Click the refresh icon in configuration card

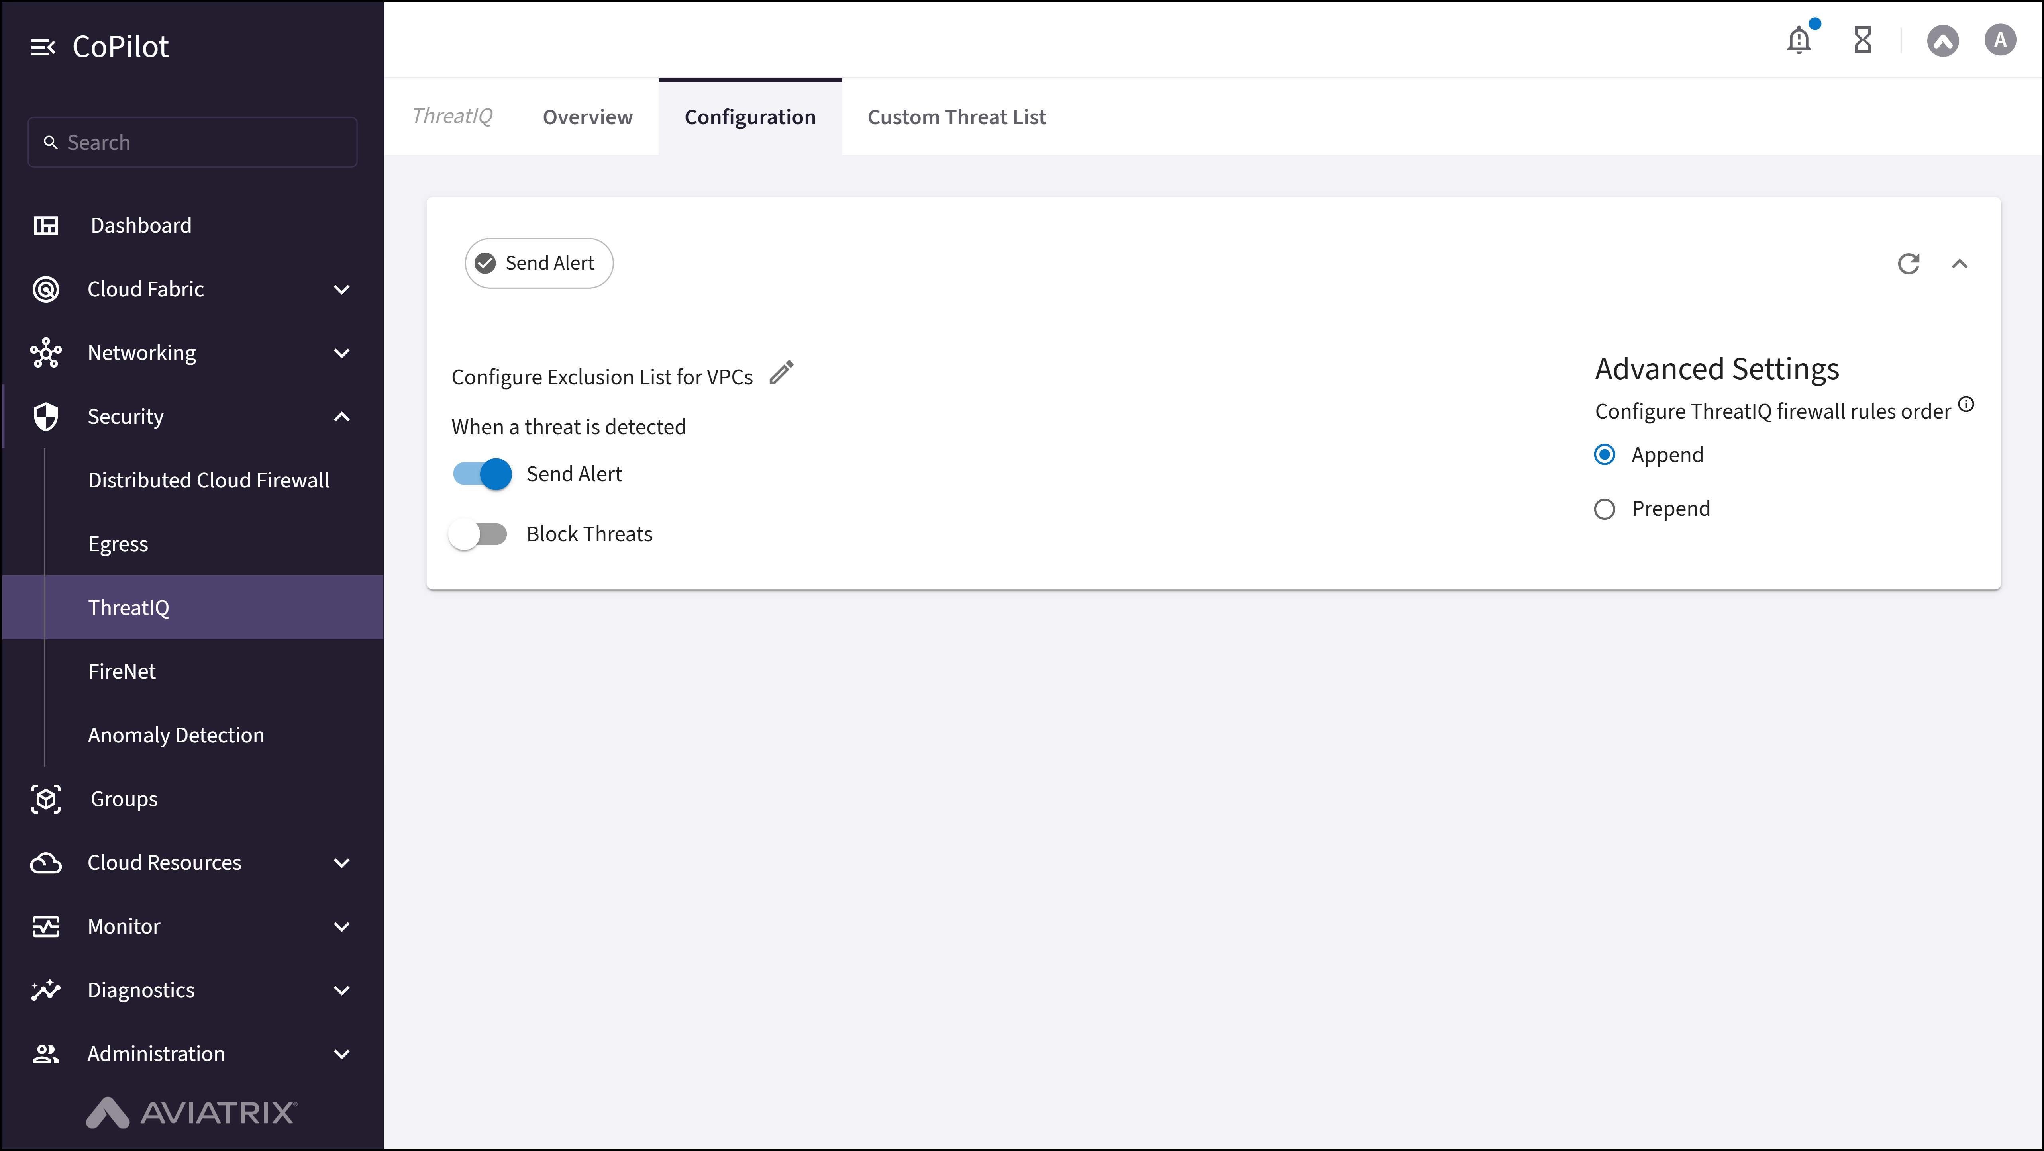point(1908,263)
